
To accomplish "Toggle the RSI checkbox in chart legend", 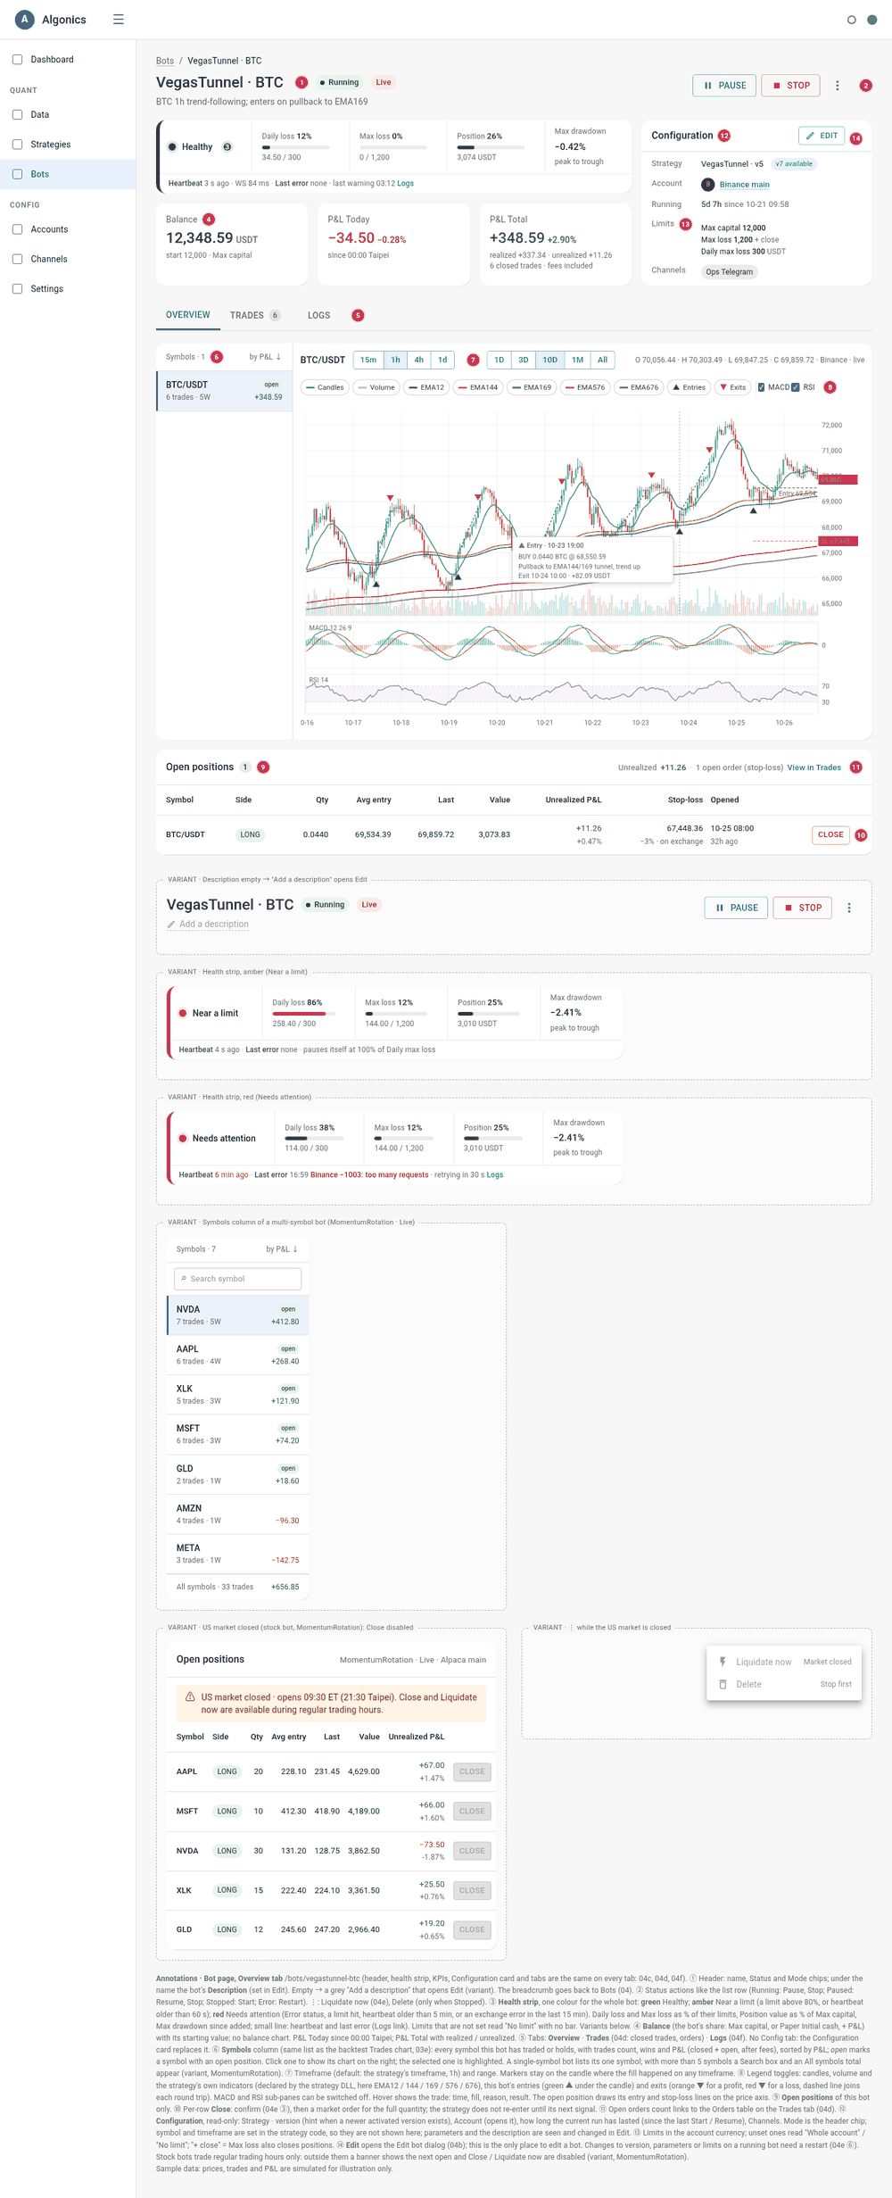I will point(796,387).
